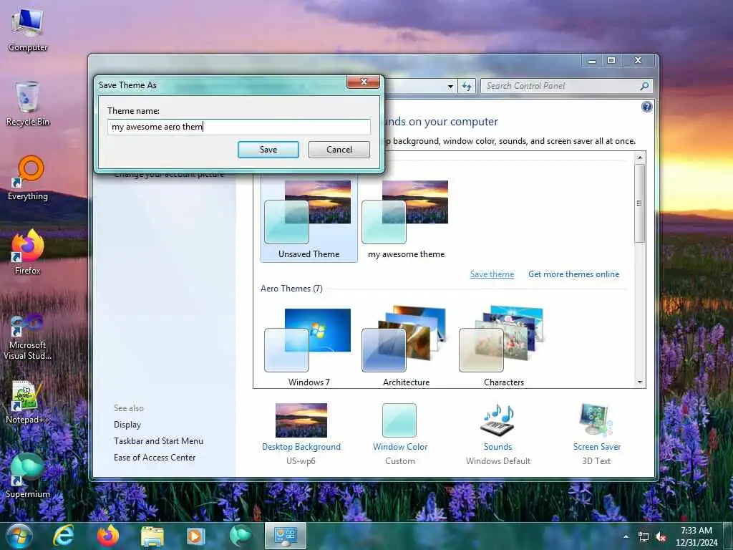Click the refresh button beside the address bar
Screen dimensions: 733x550
(467, 86)
